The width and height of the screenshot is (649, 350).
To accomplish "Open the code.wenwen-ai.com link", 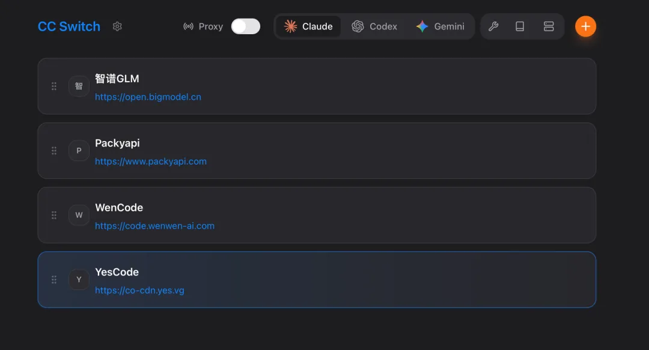I will point(154,226).
